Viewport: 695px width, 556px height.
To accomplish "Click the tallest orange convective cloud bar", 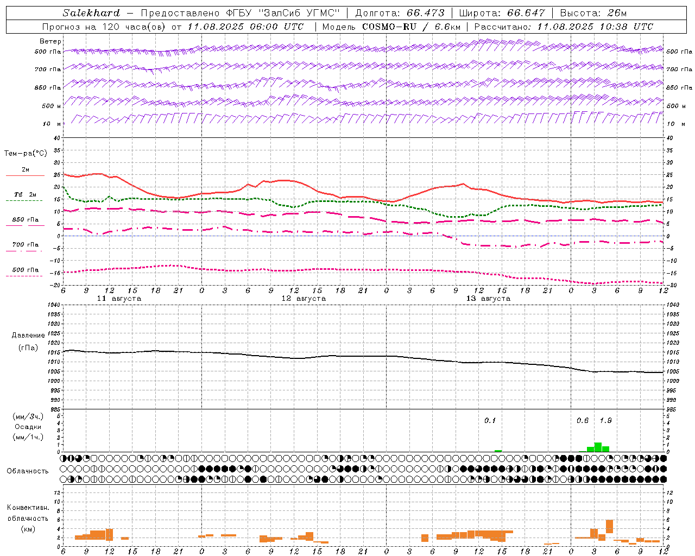I will 609,527.
